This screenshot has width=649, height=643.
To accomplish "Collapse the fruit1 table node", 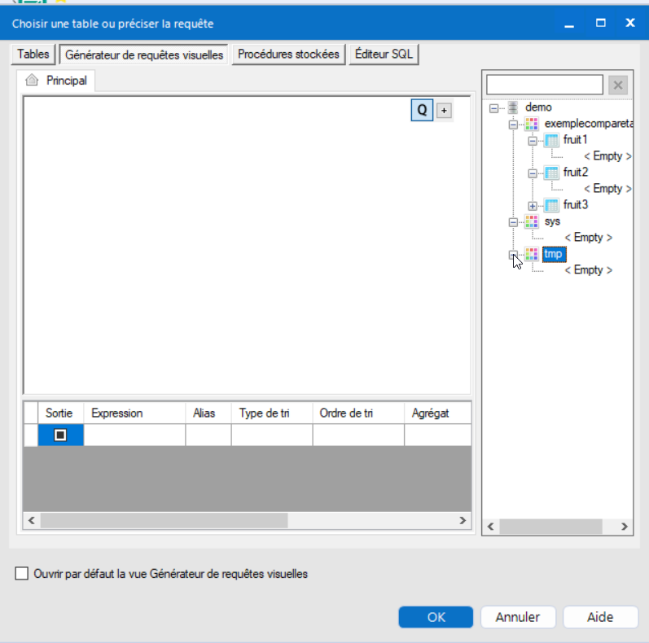I will point(533,141).
